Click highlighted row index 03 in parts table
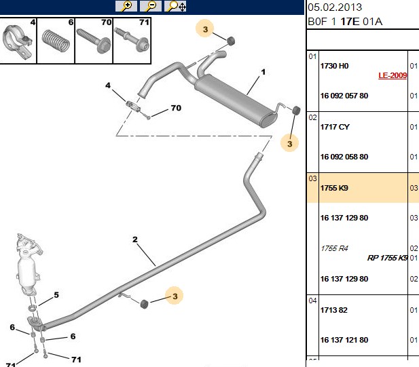The width and height of the screenshot is (419, 367). pos(312,178)
